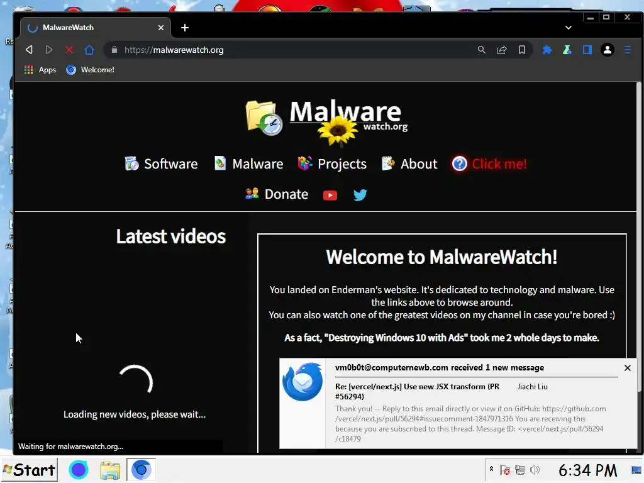Click the page vertical scrollbar
644x483 pixels.
tap(639, 236)
